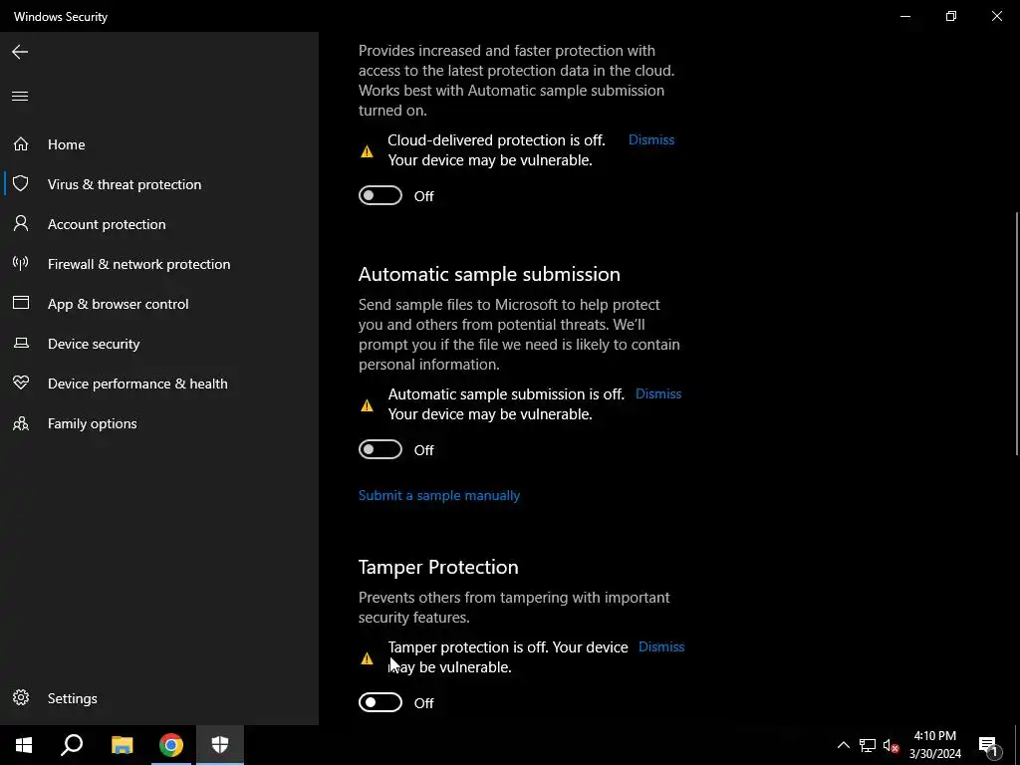The width and height of the screenshot is (1020, 765).
Task: Open the hamburger navigation menu
Action: pos(20,97)
